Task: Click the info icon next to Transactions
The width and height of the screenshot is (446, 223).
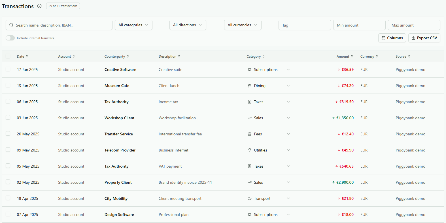Action: pos(39,6)
